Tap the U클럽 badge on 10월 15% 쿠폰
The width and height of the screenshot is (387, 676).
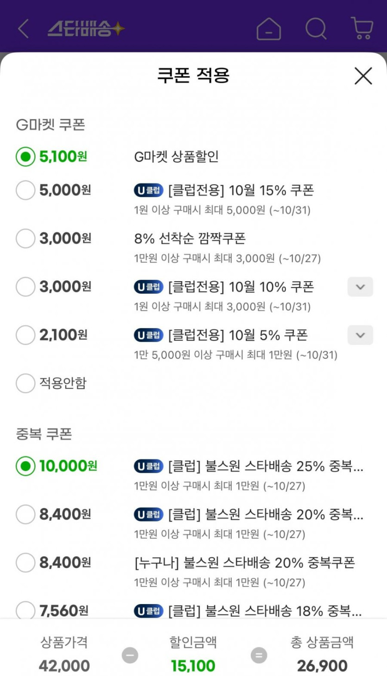149,190
